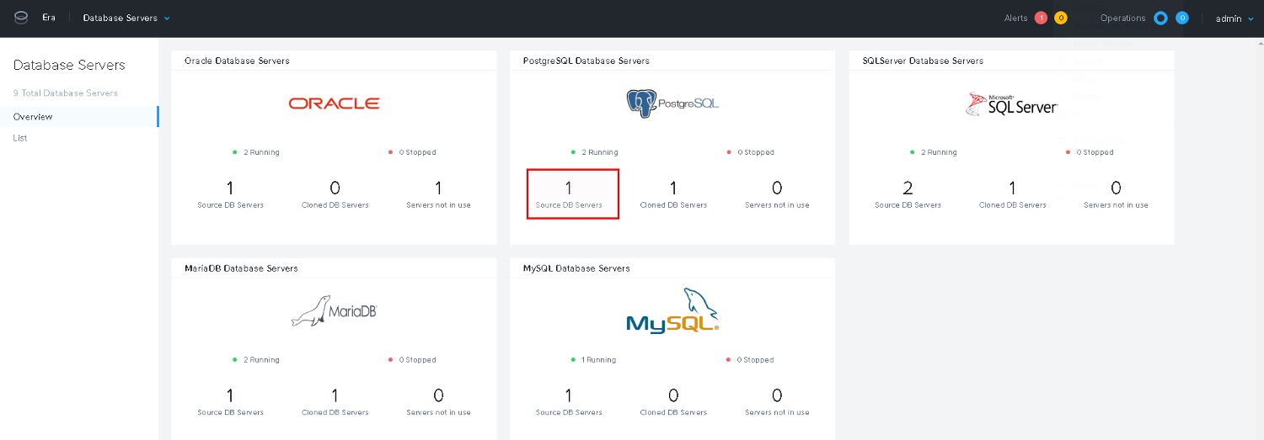
Task: Click the Era database logo icon
Action: 21,18
